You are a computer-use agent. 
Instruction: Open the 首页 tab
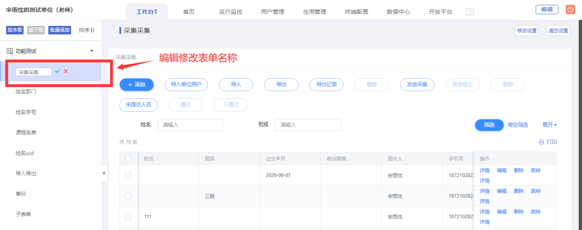coord(188,12)
